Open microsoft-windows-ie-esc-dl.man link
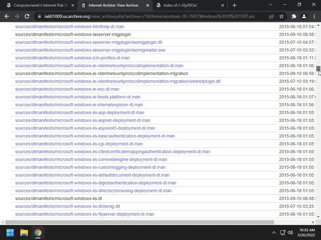Screen dimensions: 321x240 [67, 89]
